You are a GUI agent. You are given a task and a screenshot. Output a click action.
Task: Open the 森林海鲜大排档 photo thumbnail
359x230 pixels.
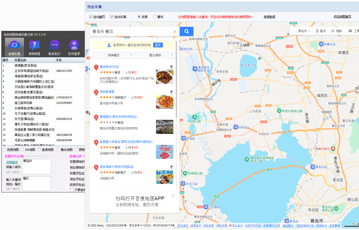164,177
